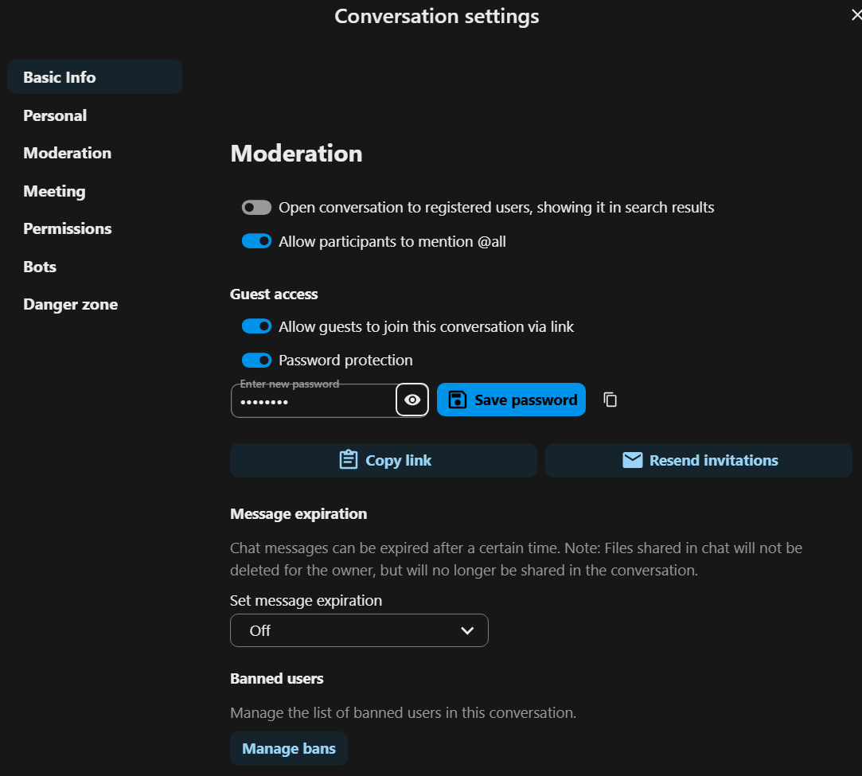Screen dimensions: 862x776
Task: Open Manage bans
Action: click(x=289, y=748)
